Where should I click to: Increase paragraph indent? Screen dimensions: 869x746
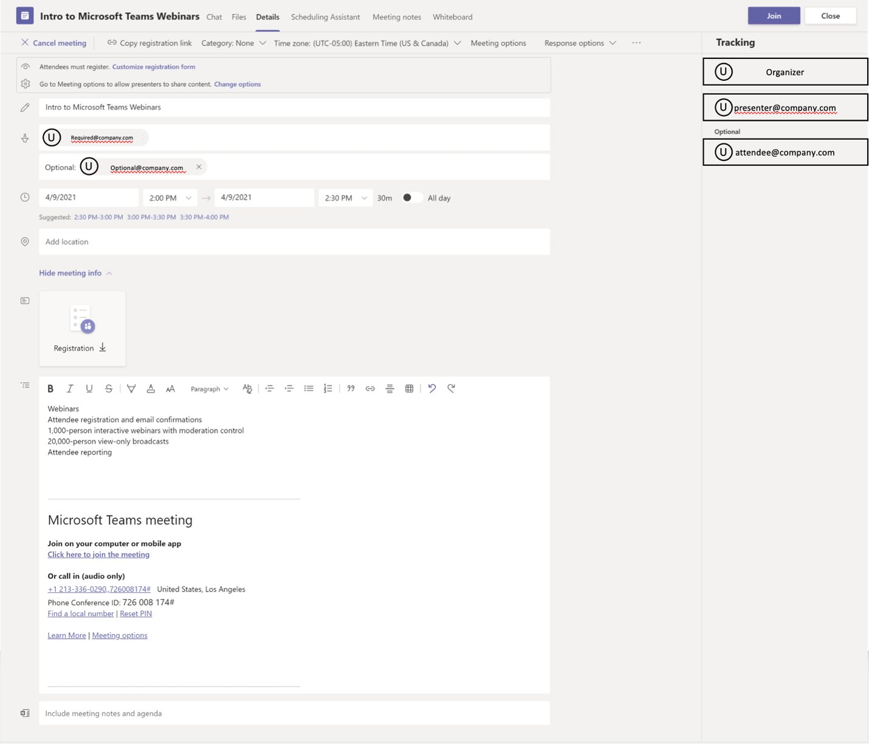point(289,389)
